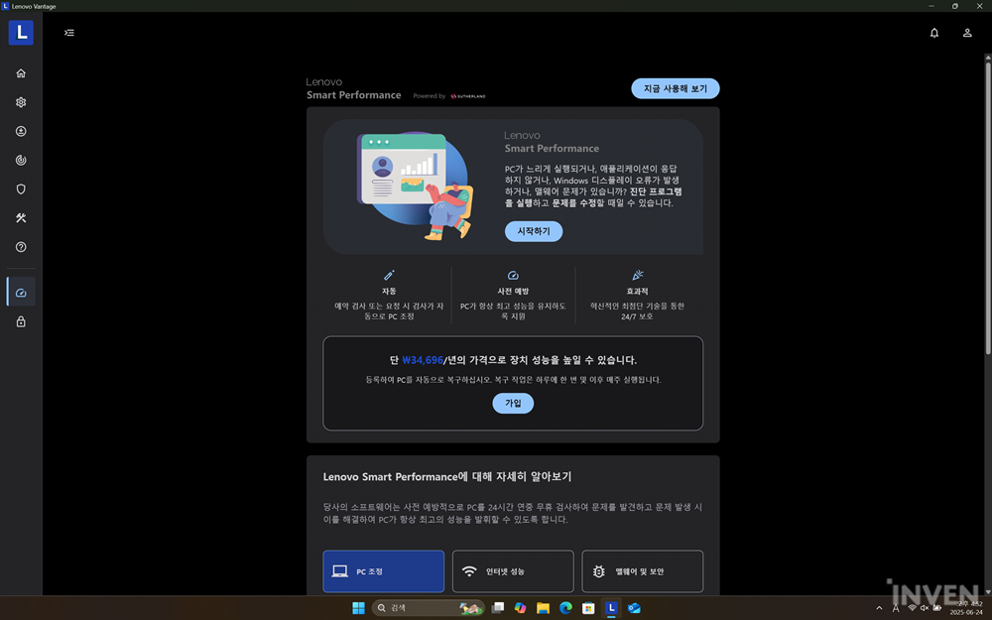
Task: Click the Wi-Fi network tray icon
Action: [x=912, y=607]
